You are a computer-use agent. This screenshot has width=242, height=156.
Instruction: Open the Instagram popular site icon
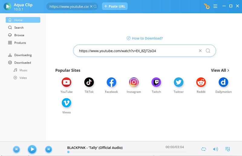pyautogui.click(x=134, y=82)
